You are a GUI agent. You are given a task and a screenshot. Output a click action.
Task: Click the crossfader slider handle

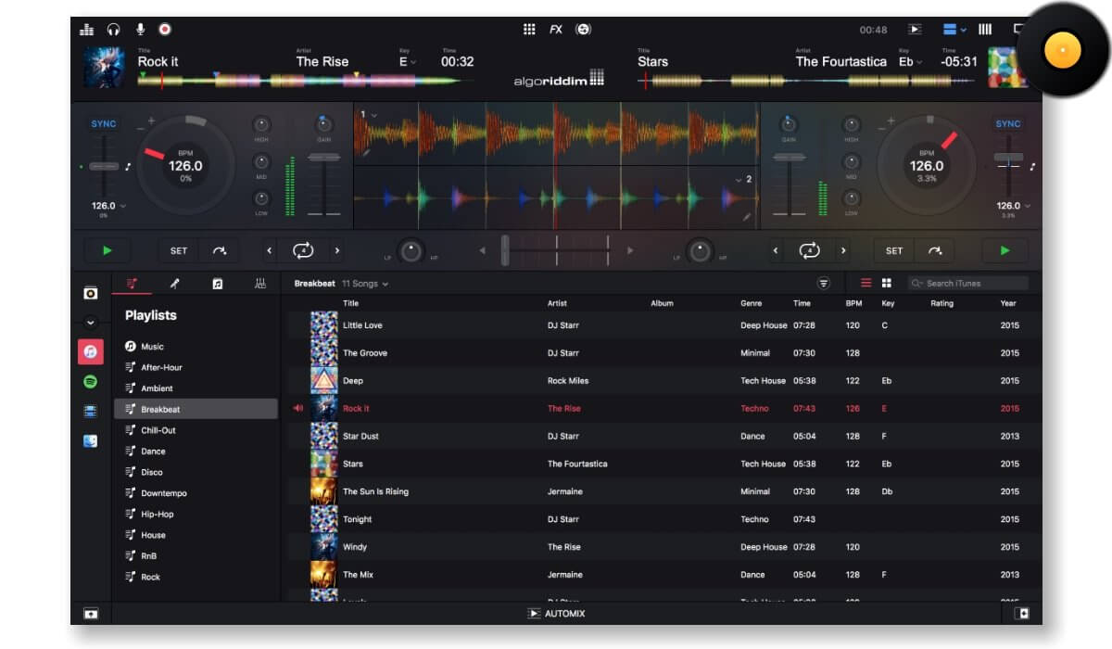pyautogui.click(x=505, y=250)
